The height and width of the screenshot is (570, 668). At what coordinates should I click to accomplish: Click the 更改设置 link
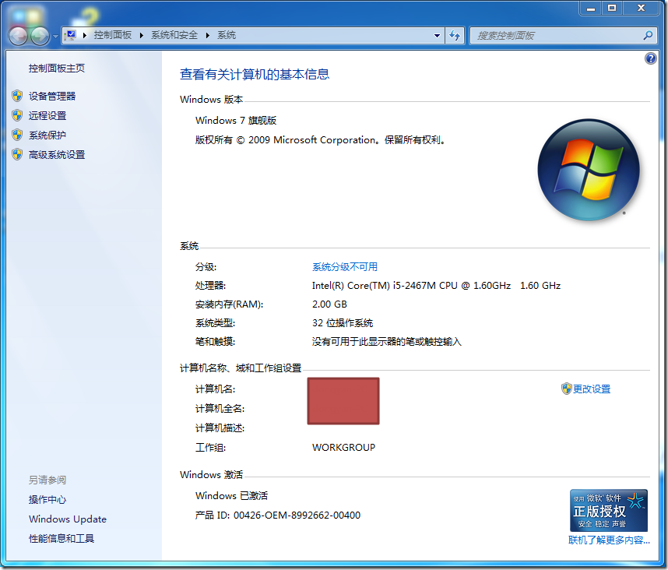point(592,389)
